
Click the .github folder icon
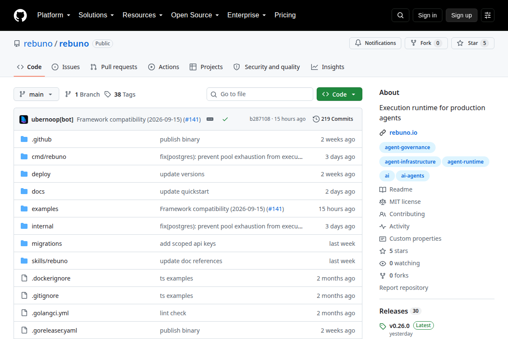(24, 139)
